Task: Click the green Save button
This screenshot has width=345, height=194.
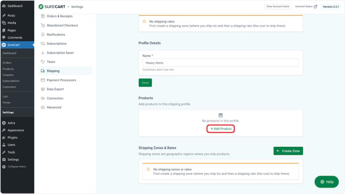Action: click(145, 83)
